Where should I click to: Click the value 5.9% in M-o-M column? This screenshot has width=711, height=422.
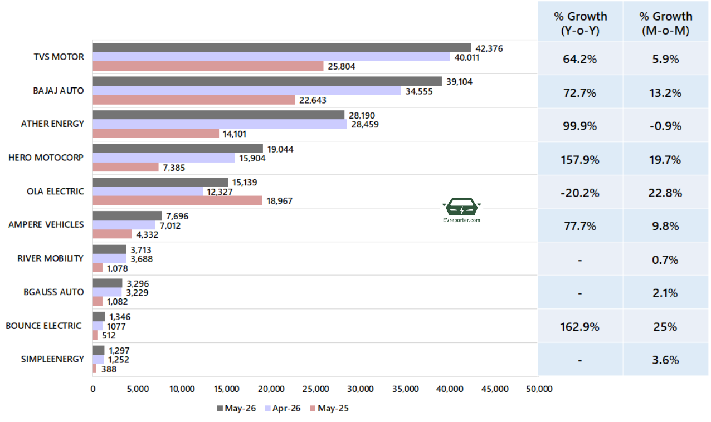click(x=666, y=59)
